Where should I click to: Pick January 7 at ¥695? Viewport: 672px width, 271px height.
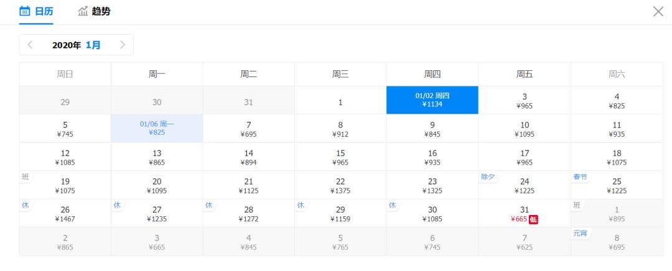tap(248, 129)
